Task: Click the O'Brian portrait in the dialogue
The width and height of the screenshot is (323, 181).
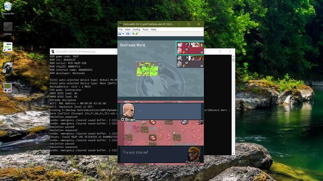Action: (128, 111)
